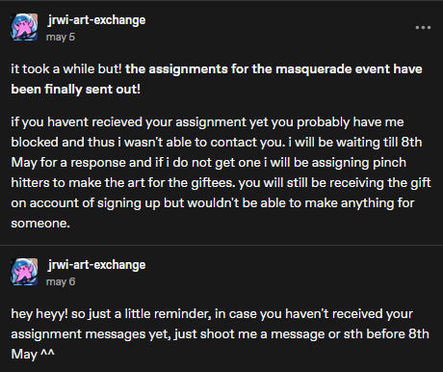Click the line starting "May for a response"

tap(209, 163)
